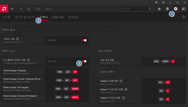Click the 성능 단축키 section heading
This screenshot has height=107, width=188.
(x=105, y=51)
